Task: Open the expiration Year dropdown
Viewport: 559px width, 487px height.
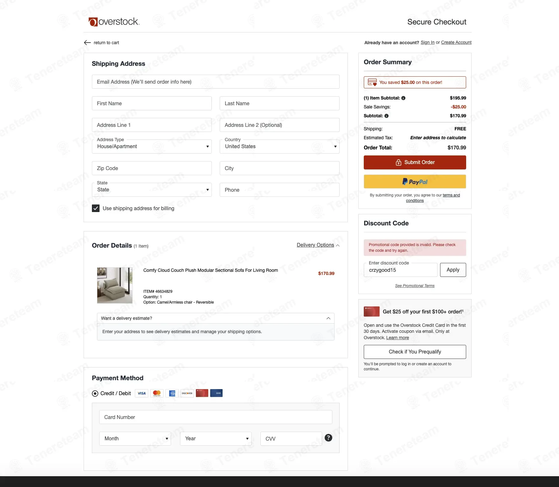Action: (x=216, y=439)
